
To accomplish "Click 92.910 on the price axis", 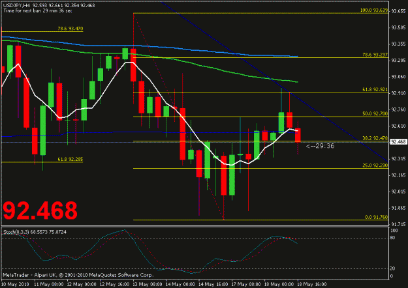I will coord(398,93).
